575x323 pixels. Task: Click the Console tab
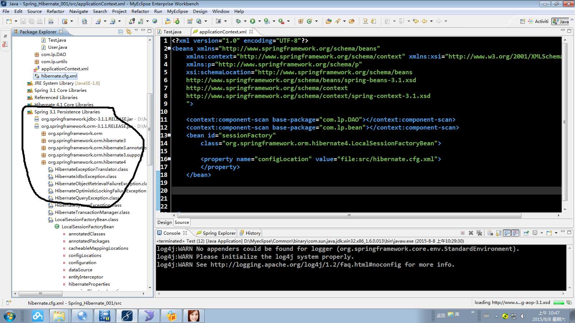coord(172,233)
